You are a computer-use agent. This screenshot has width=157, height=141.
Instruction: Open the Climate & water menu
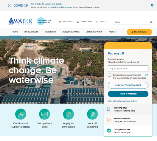pyautogui.click(x=94, y=32)
